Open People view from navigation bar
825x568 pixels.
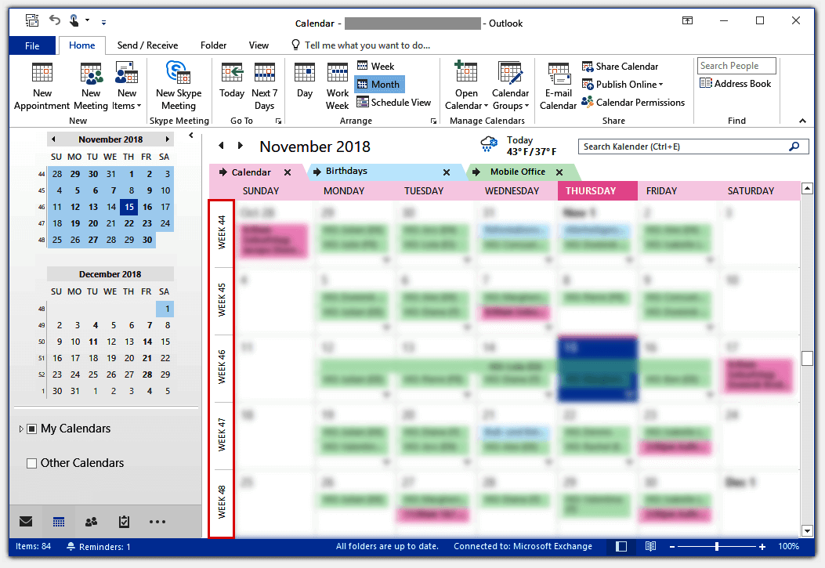point(91,521)
